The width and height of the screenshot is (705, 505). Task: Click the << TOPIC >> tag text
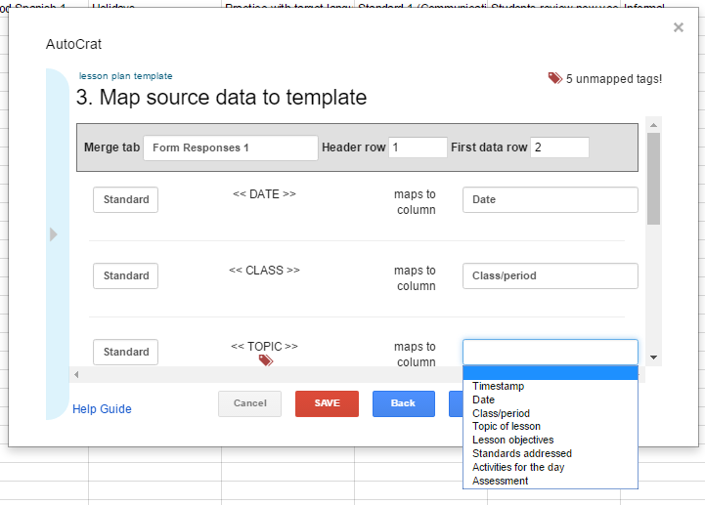tap(264, 347)
